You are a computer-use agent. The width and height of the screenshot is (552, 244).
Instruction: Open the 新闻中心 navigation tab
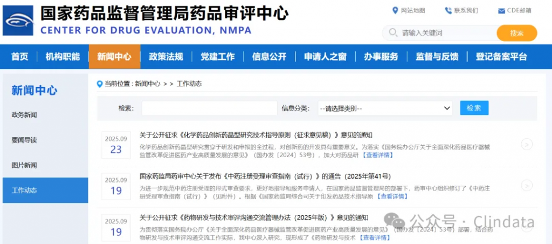pyautogui.click(x=114, y=57)
